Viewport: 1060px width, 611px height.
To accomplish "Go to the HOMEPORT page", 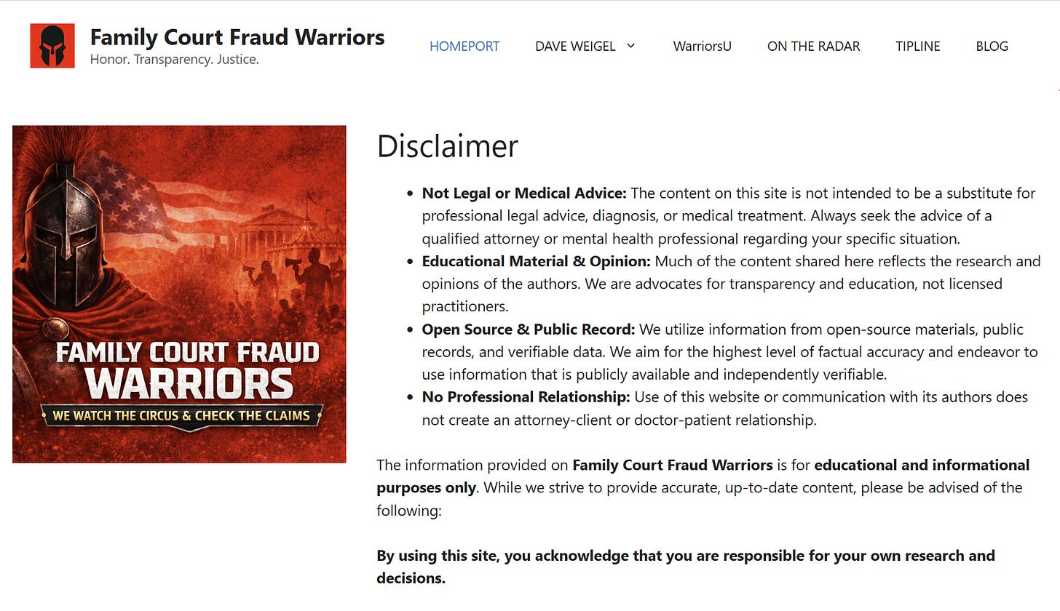I will 464,46.
